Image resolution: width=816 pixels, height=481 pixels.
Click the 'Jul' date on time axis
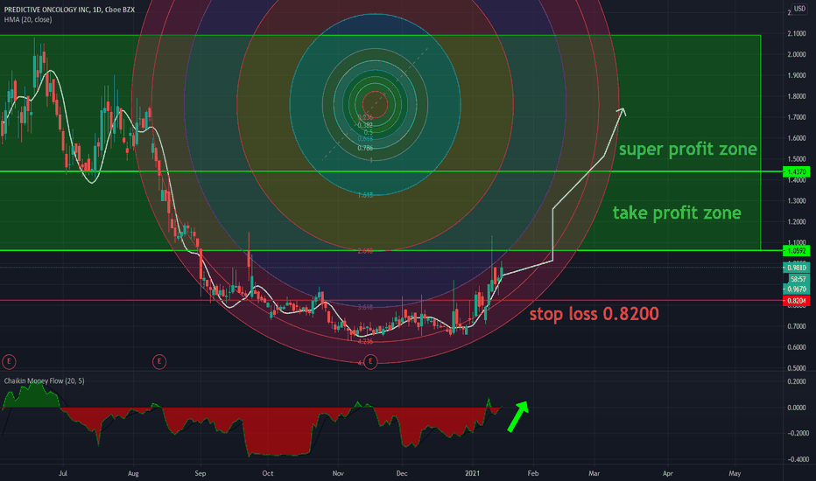(63, 473)
